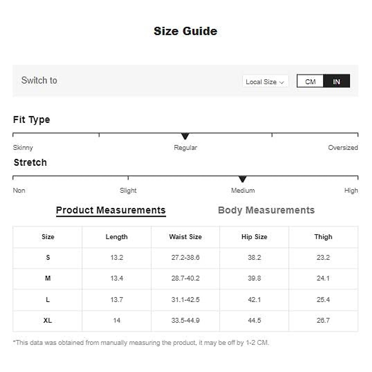Click the Thigh column header
The height and width of the screenshot is (372, 372).
pyautogui.click(x=323, y=237)
